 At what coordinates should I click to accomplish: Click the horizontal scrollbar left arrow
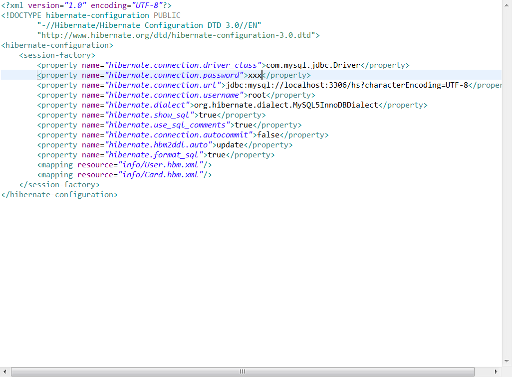[x=4, y=372]
